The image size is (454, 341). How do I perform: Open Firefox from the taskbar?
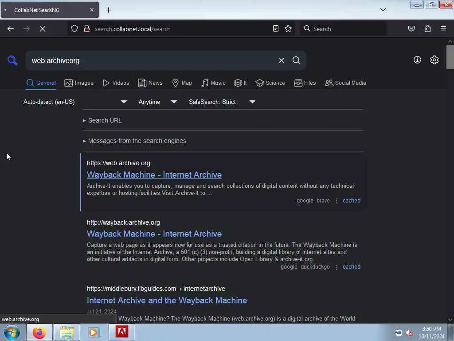(x=39, y=332)
